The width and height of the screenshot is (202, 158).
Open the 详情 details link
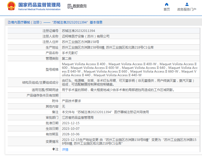(65, 150)
